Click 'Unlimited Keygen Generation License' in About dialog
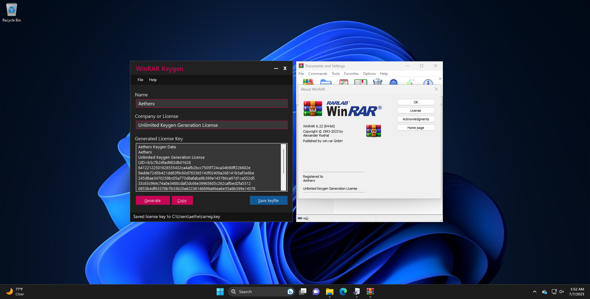Viewport: 590px width, 299px height. [330, 188]
